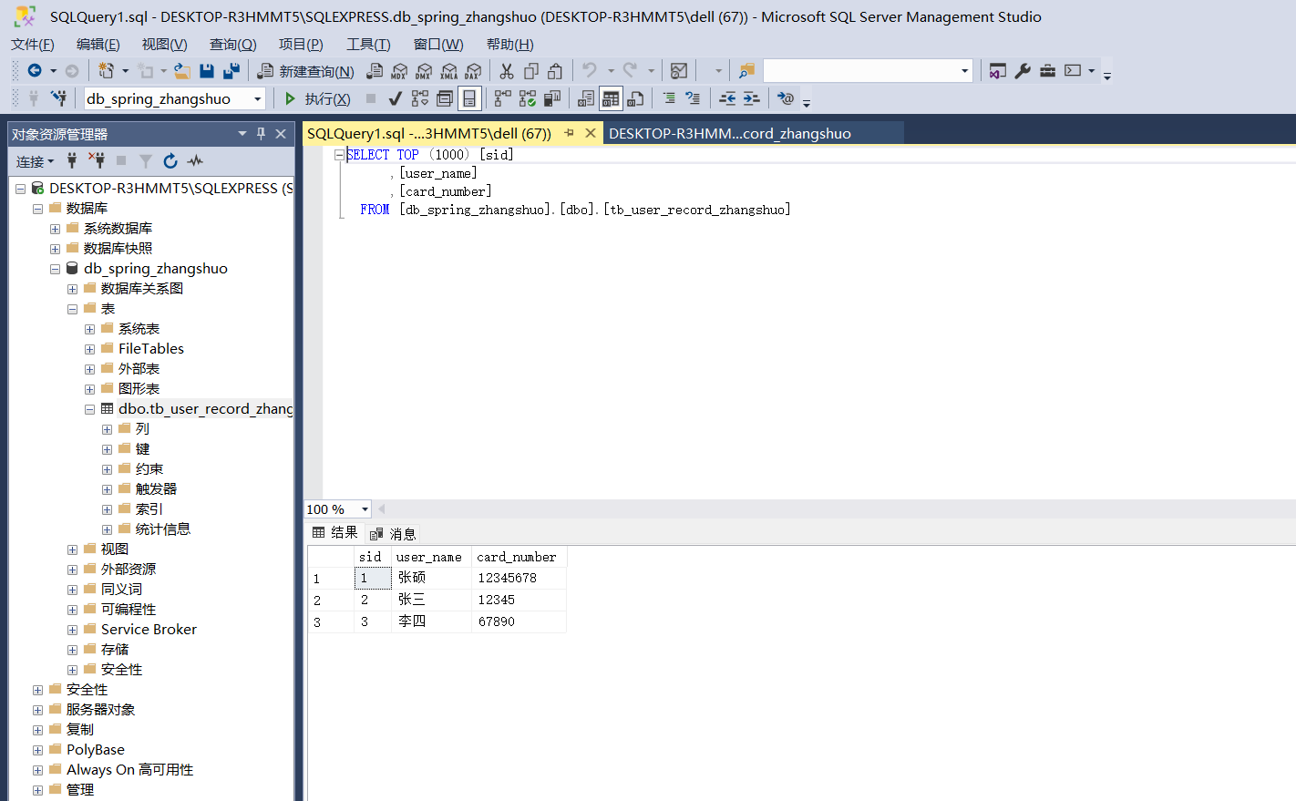Collapse the SELECT statement outline box

click(x=339, y=155)
